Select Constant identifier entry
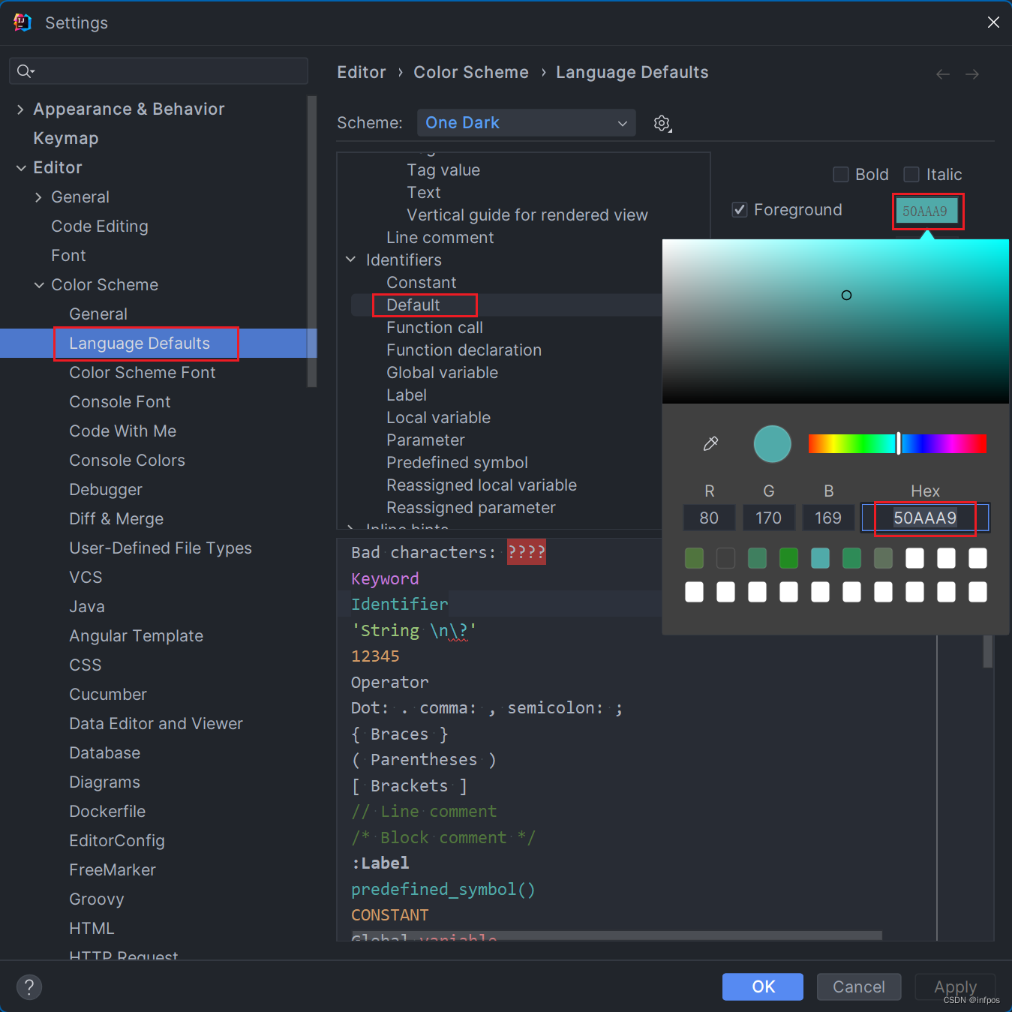This screenshot has width=1012, height=1012. 422,283
